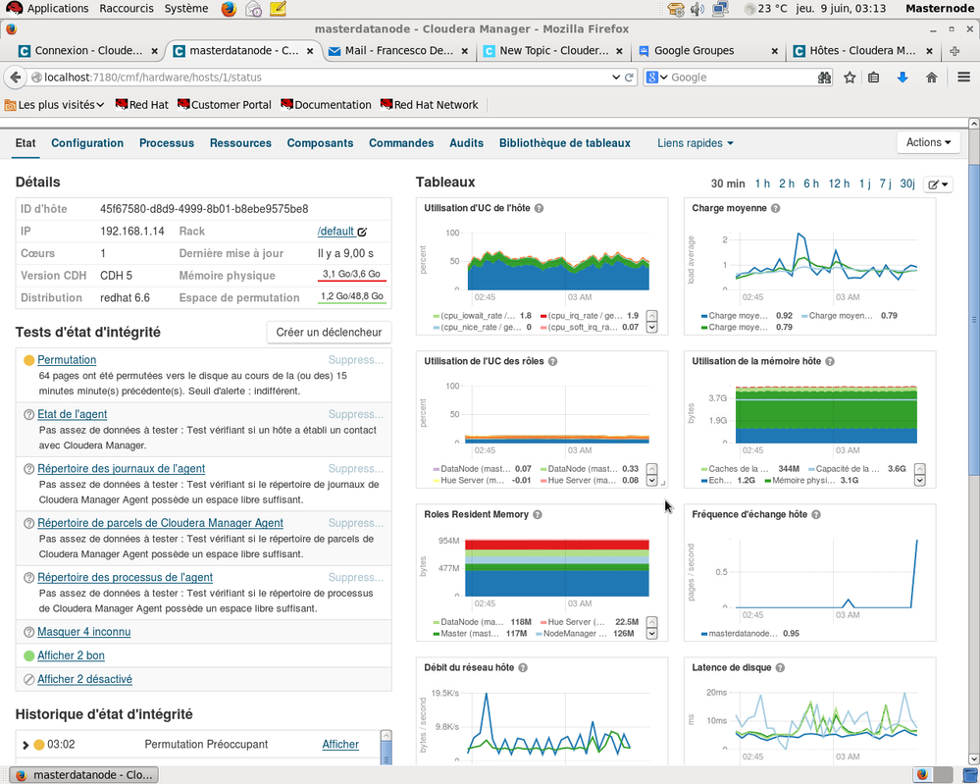Show the 2 good health tests

click(71, 655)
